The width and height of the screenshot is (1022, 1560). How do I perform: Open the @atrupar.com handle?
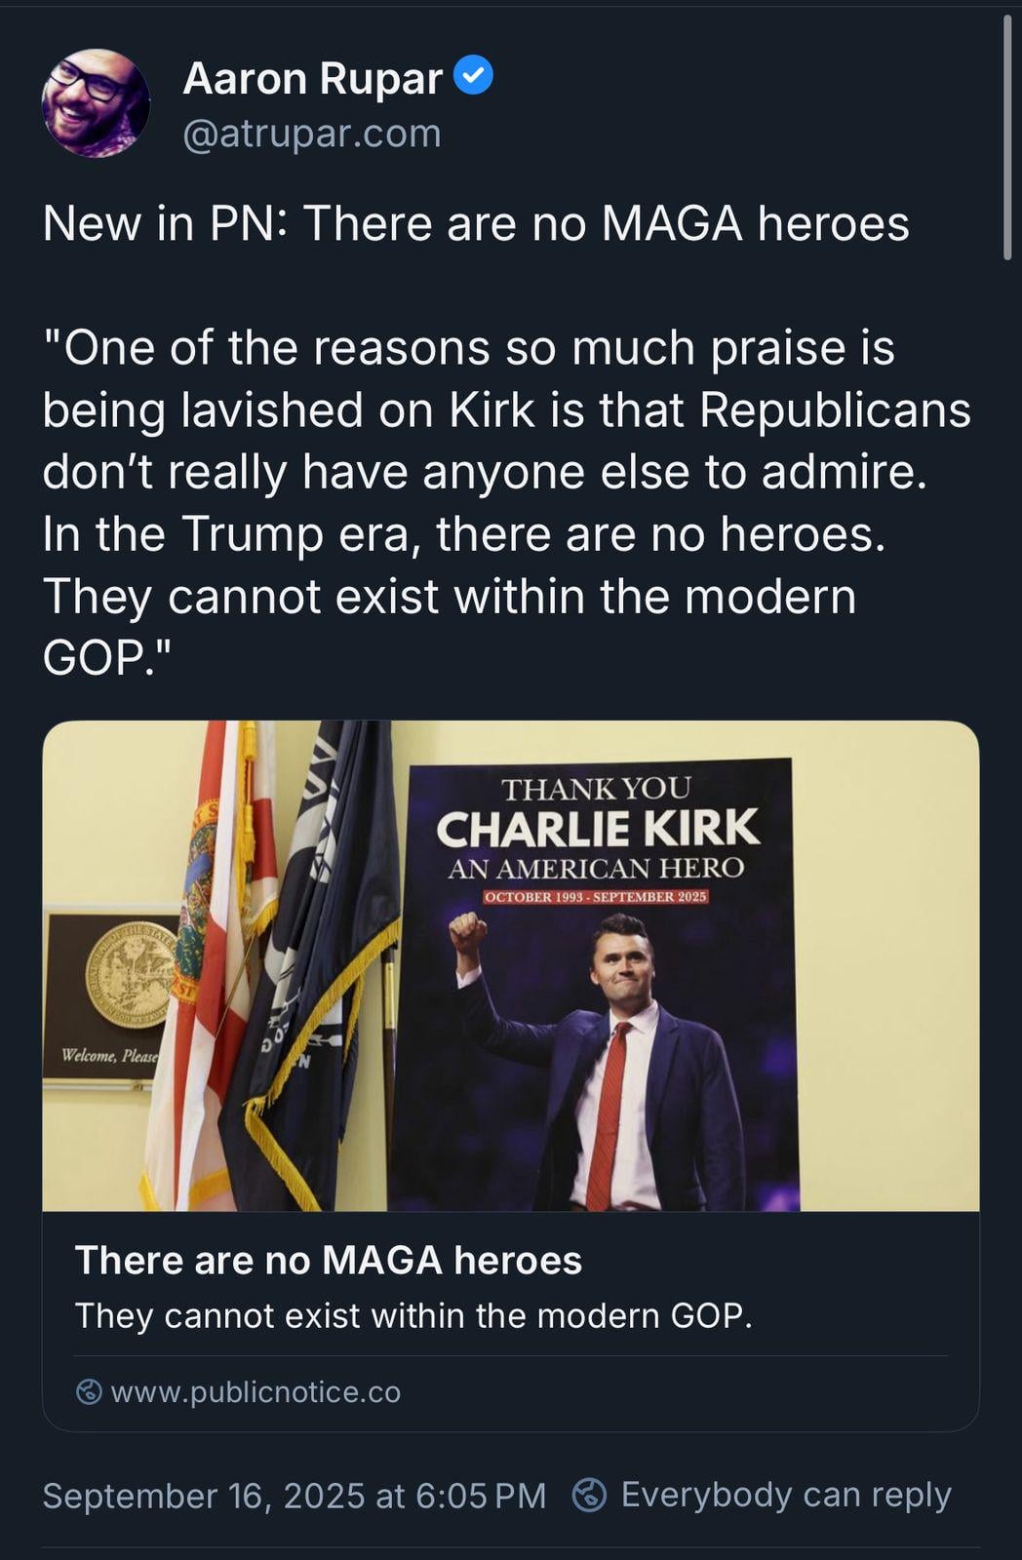click(312, 133)
